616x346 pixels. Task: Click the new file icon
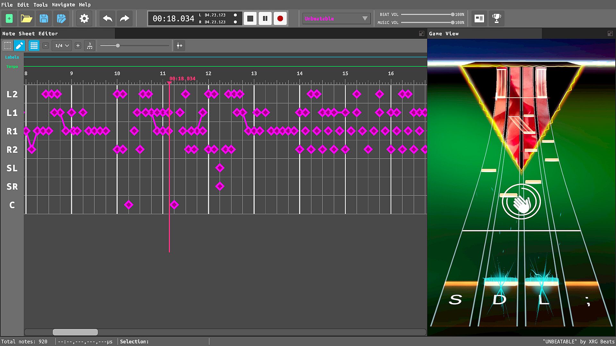point(9,19)
